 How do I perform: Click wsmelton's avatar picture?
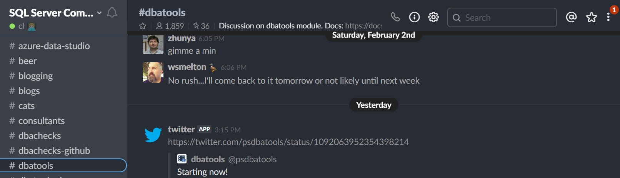click(153, 73)
